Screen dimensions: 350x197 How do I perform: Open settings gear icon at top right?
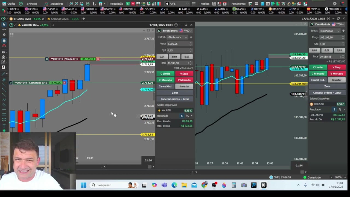pyautogui.click(x=335, y=4)
